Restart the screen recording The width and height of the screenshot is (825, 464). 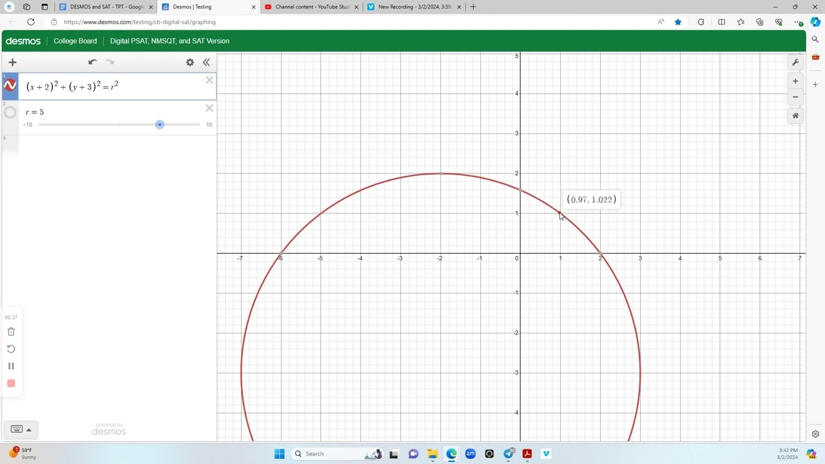pos(11,349)
